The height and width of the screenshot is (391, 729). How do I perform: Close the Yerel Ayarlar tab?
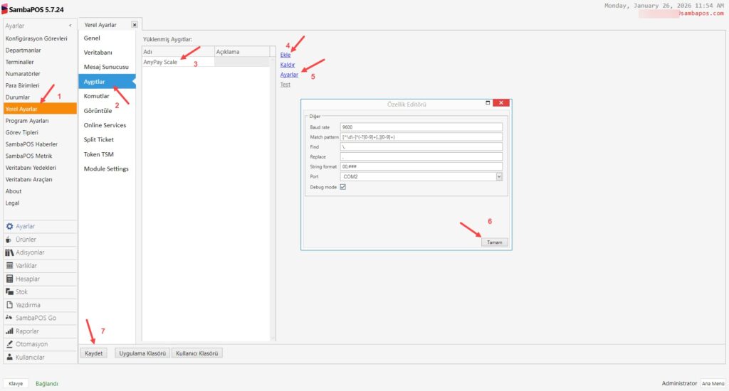tap(134, 25)
